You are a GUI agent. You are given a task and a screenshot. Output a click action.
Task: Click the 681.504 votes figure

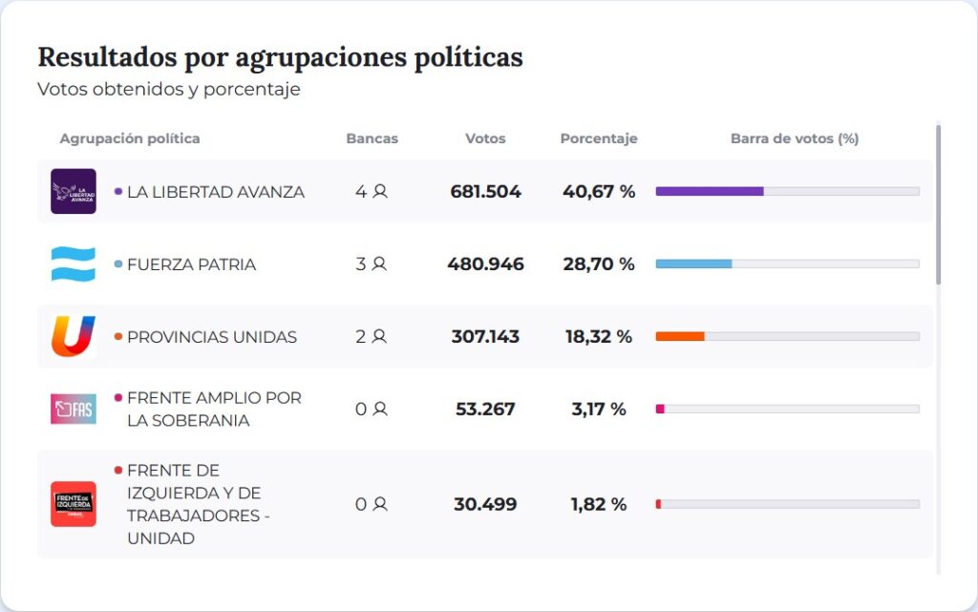click(x=485, y=192)
